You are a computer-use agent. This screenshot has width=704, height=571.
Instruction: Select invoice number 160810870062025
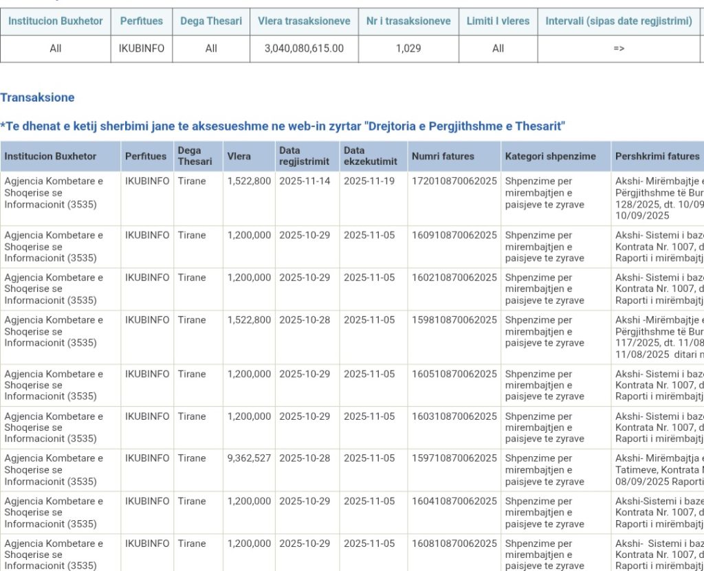pyautogui.click(x=454, y=543)
